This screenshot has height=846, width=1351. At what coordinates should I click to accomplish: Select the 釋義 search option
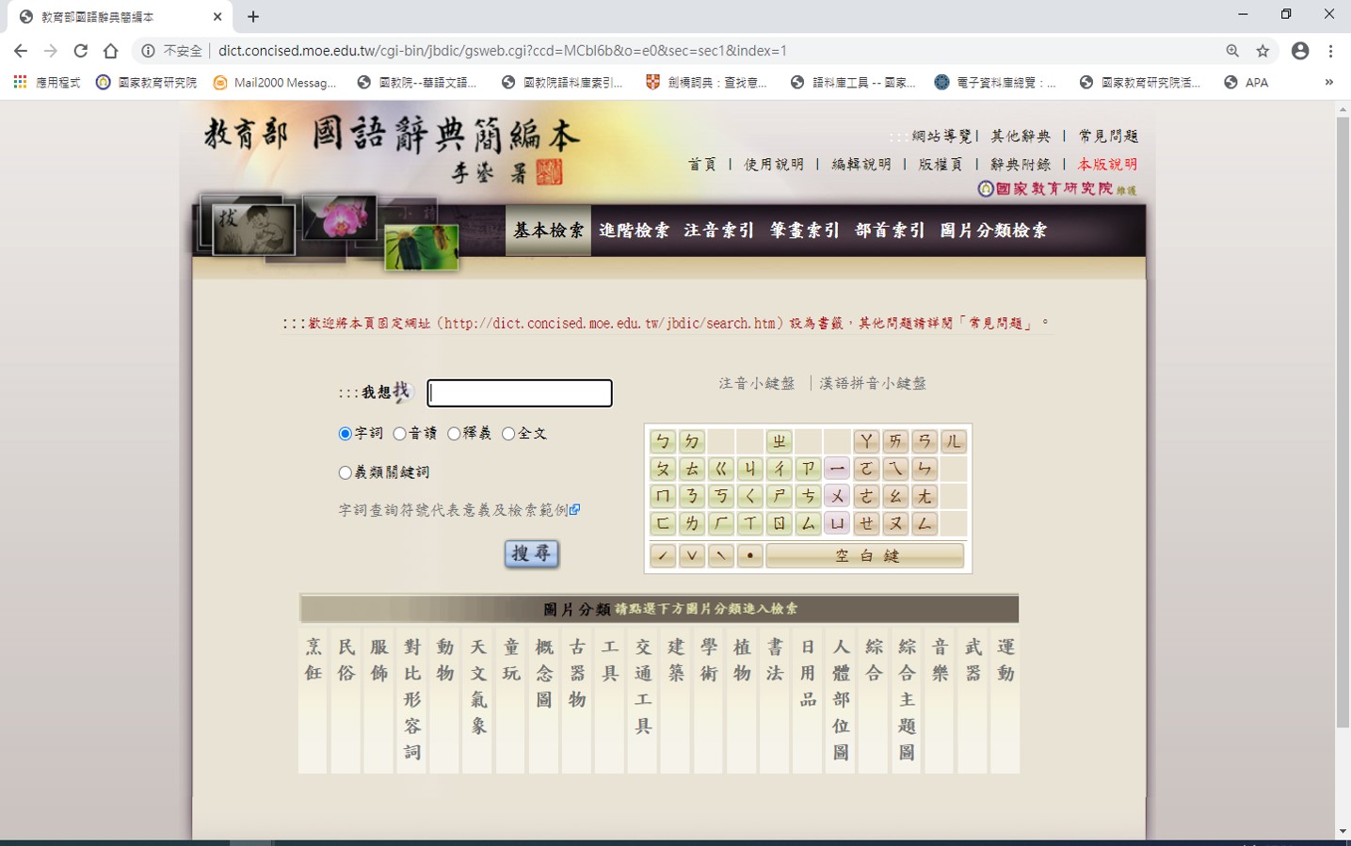click(x=455, y=434)
